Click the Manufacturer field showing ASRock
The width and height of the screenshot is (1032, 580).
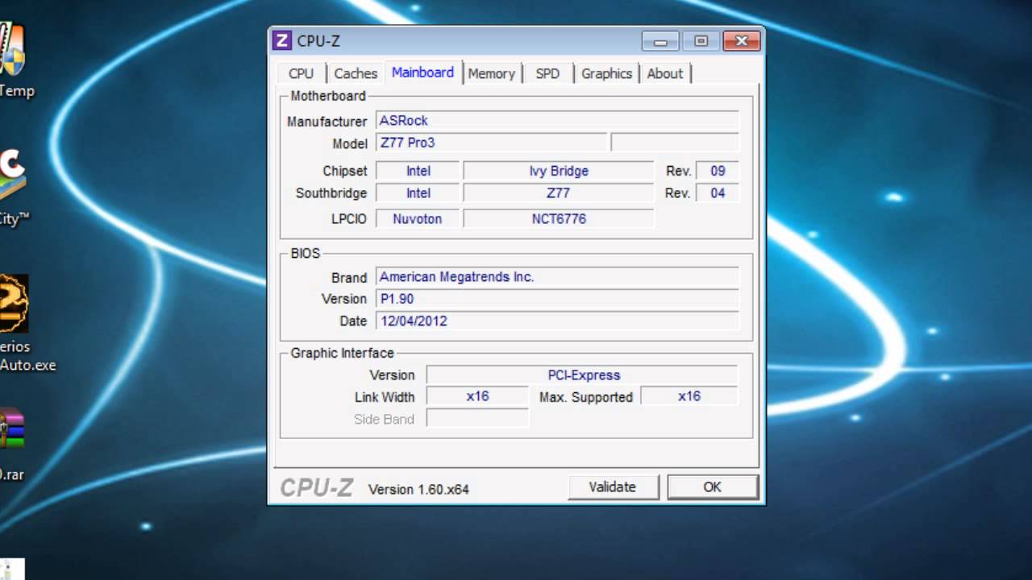pos(557,121)
